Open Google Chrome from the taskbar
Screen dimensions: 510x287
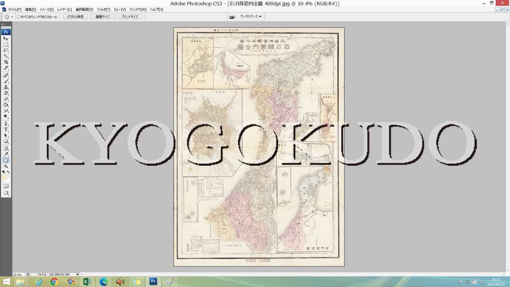click(54, 282)
